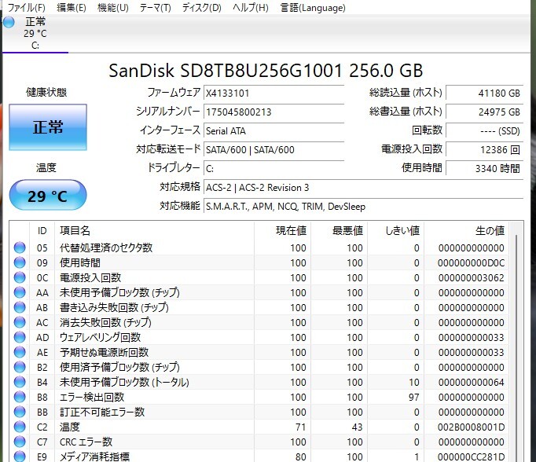Click the drive letter field C:
The image size is (536, 462).
(274, 168)
